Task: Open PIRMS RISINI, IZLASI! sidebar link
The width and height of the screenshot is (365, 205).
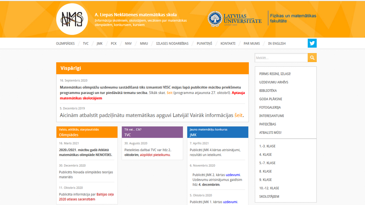Action: pos(275,74)
